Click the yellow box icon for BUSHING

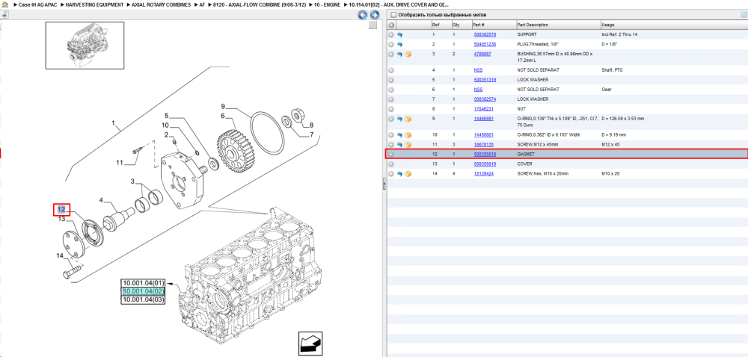click(408, 55)
